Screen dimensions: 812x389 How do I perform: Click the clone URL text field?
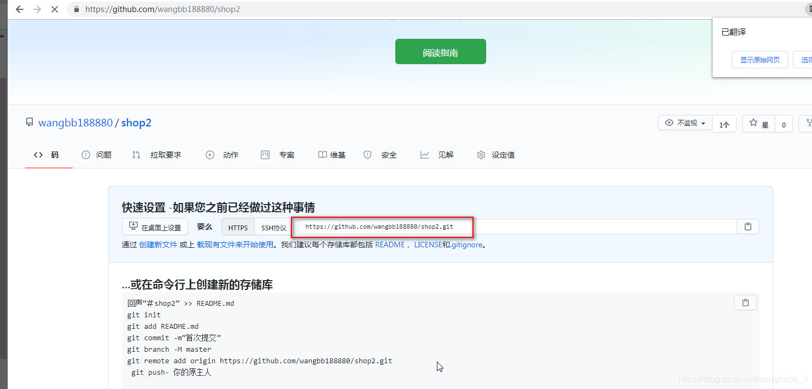click(x=518, y=227)
